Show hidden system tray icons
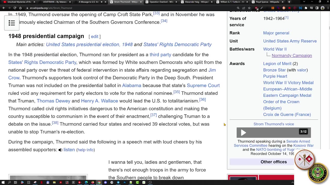The height and width of the screenshot is (185, 330). pos(292,182)
